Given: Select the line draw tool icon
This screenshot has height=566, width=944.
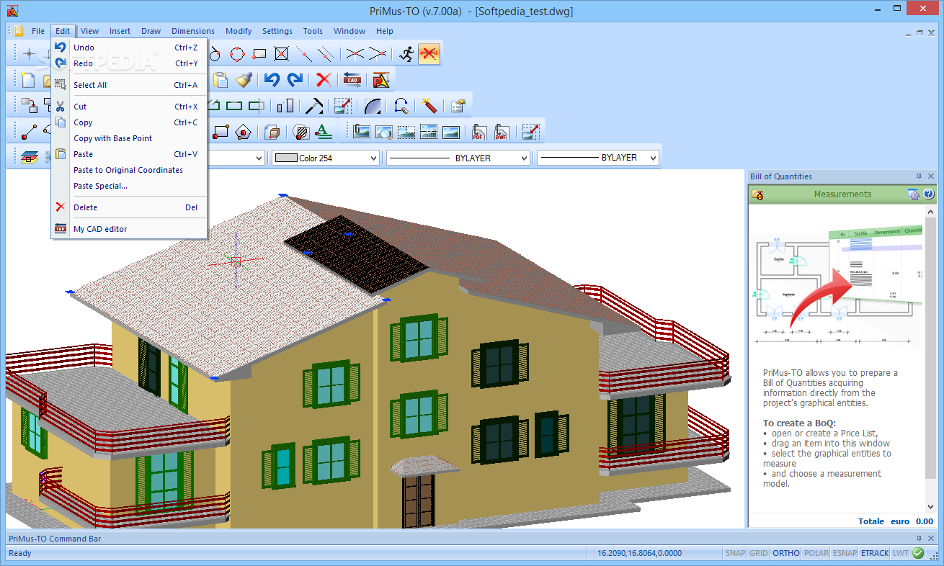Looking at the screenshot, I should 29,132.
